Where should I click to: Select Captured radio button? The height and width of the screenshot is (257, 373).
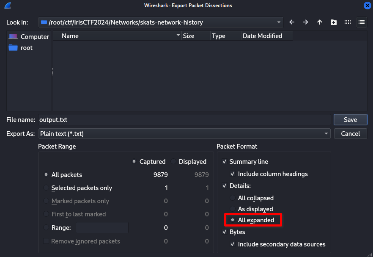(x=134, y=161)
